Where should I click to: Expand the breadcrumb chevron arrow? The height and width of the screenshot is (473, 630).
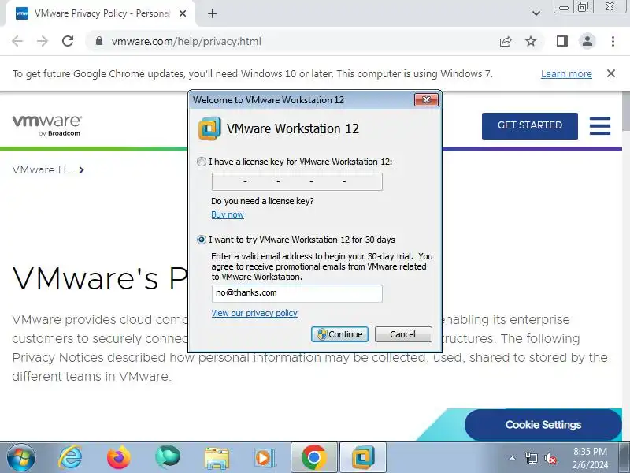pyautogui.click(x=82, y=170)
